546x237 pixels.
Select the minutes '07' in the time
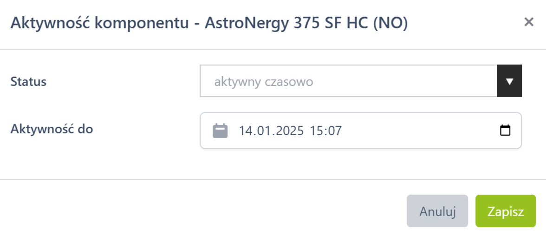[x=334, y=131]
